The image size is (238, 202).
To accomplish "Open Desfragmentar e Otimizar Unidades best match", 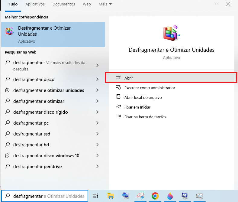I will click(x=53, y=34).
